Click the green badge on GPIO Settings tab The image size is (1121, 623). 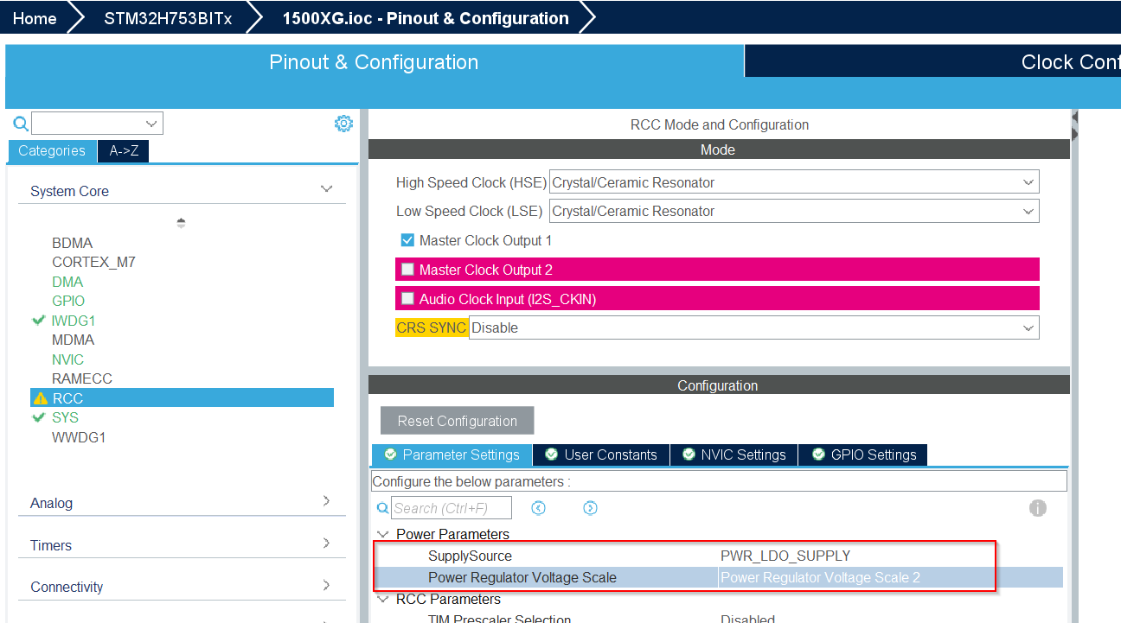click(817, 455)
